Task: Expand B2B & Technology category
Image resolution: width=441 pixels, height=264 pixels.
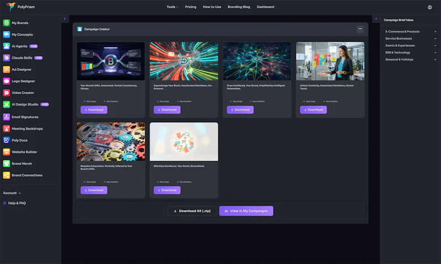Action: coord(411,52)
